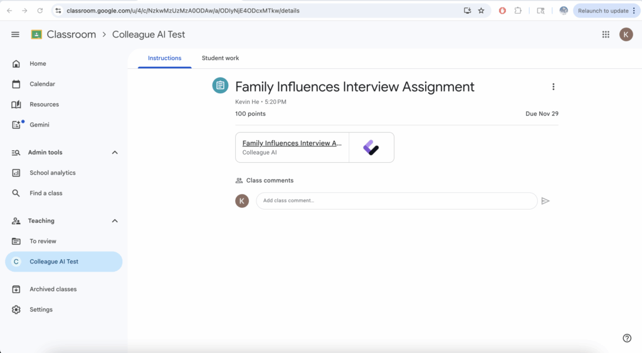Open Archived classes
Viewport: 642px width, 353px height.
53,289
